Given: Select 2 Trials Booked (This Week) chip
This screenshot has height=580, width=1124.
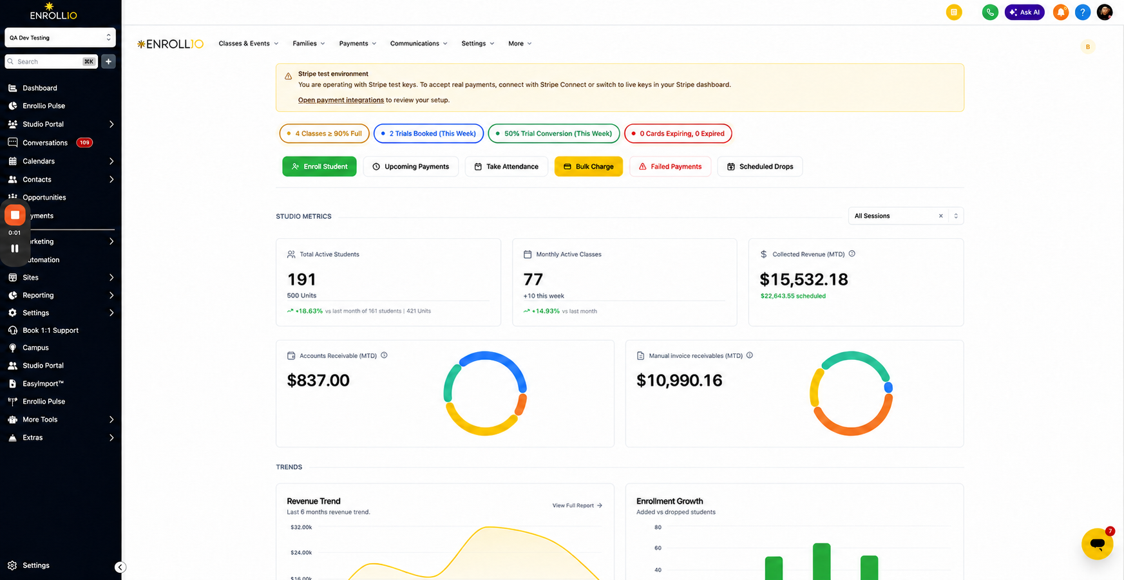Looking at the screenshot, I should pyautogui.click(x=428, y=133).
